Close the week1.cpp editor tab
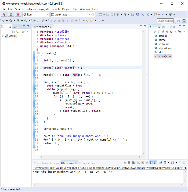This screenshot has width=188, height=192. click(51, 27)
